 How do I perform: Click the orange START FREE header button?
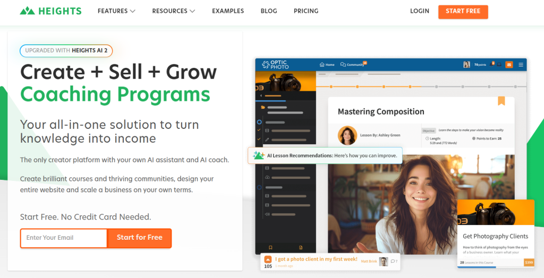pyautogui.click(x=463, y=12)
